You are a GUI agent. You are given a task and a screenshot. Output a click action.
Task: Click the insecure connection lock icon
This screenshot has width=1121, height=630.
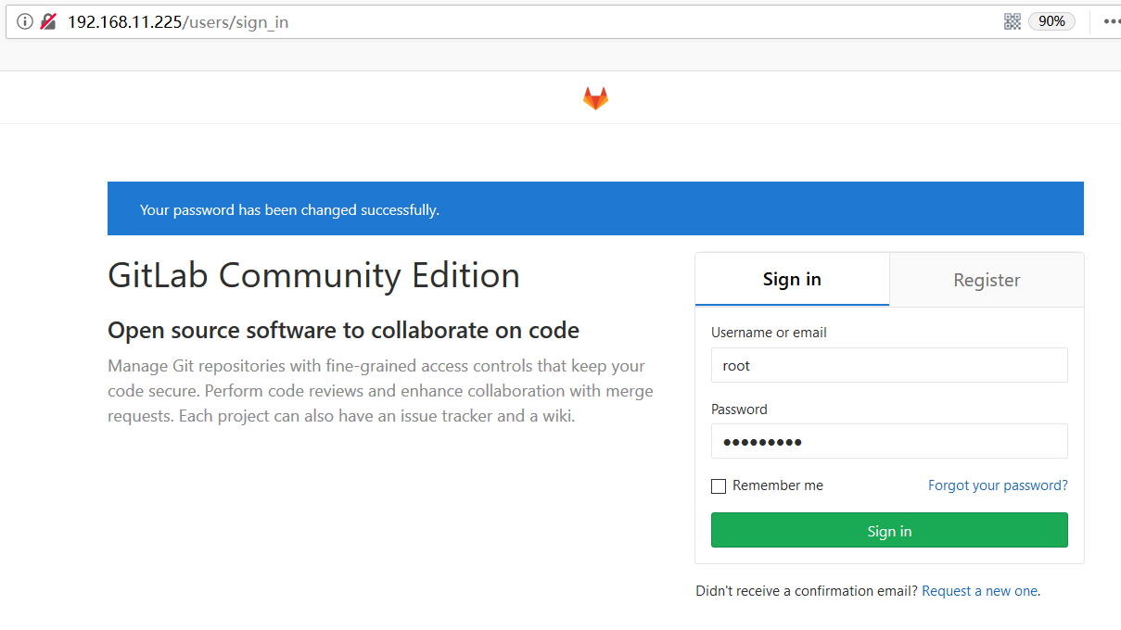(48, 21)
